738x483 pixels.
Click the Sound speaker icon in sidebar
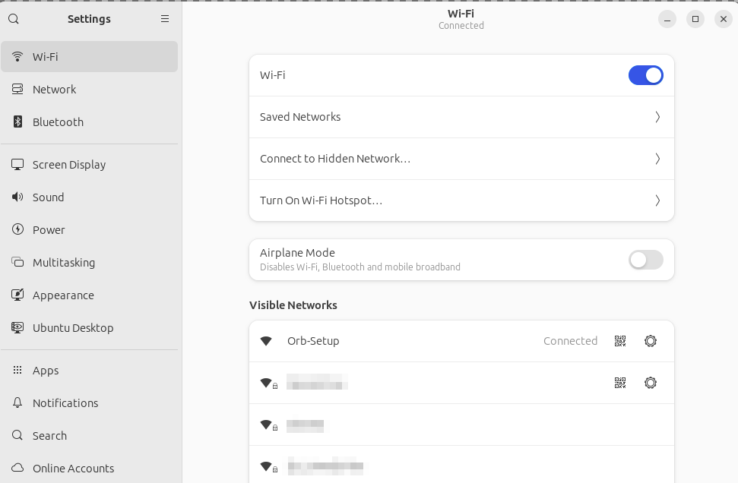(x=17, y=197)
